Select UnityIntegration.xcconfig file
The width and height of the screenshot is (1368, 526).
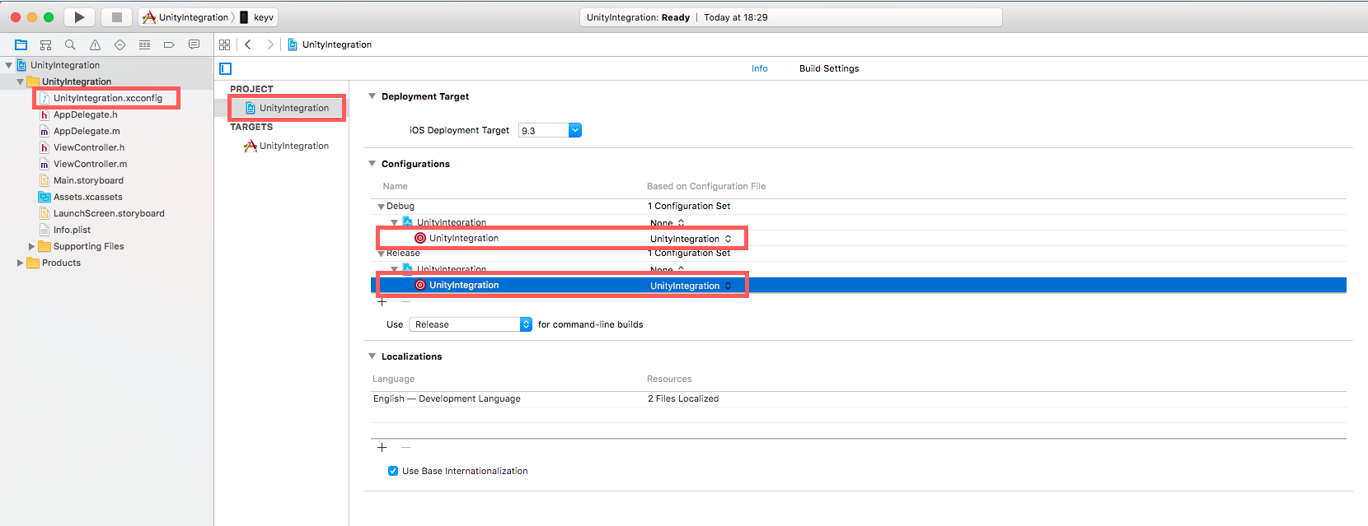pyautogui.click(x=107, y=98)
